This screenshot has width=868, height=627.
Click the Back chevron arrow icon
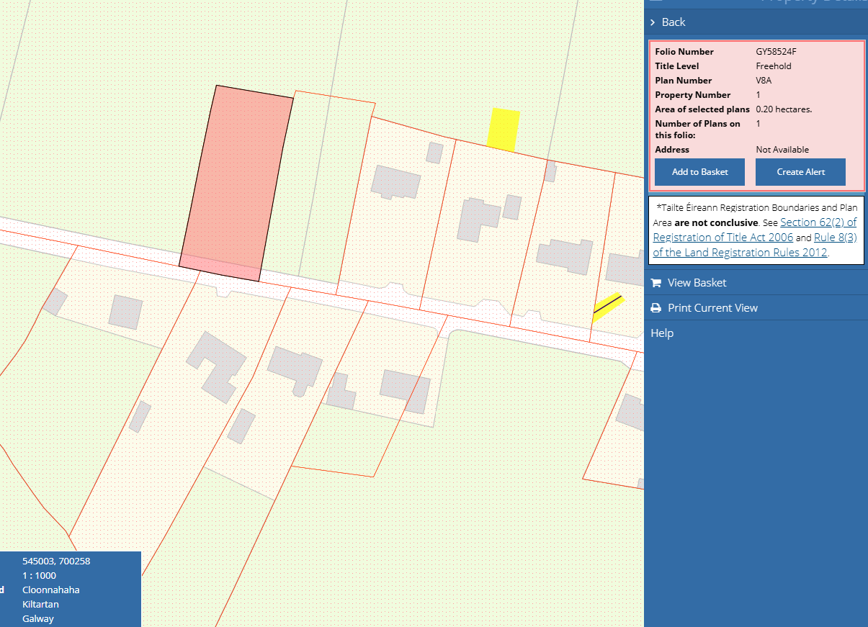[652, 22]
